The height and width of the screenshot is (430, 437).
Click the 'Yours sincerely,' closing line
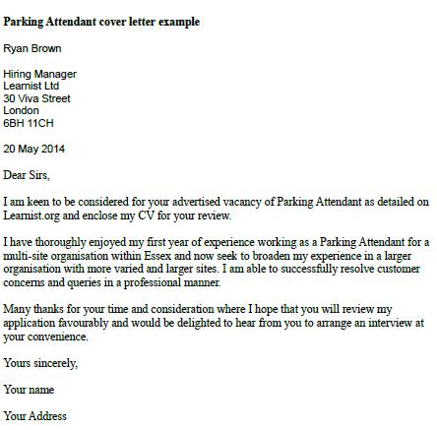40,363
